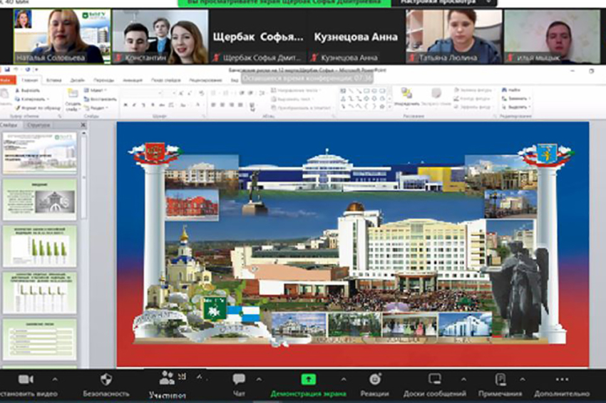Open the Chat bubble icon
606x403 pixels.
(239, 379)
